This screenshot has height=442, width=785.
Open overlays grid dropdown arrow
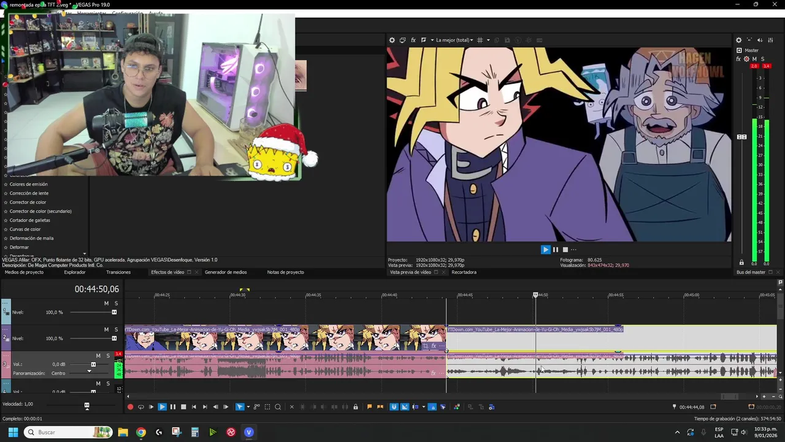coord(488,40)
